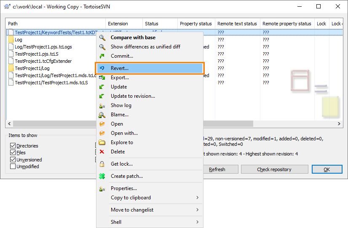Sort by the Status column header

[x=160, y=24]
